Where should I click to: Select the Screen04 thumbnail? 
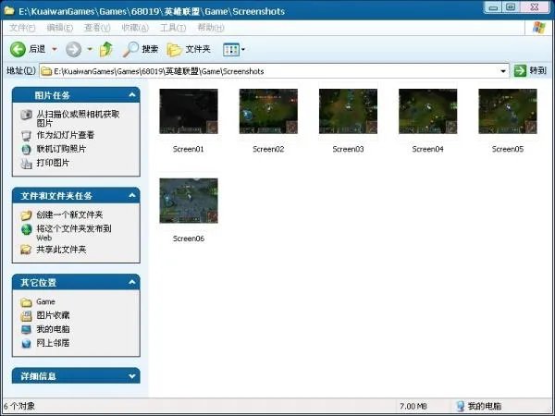428,112
